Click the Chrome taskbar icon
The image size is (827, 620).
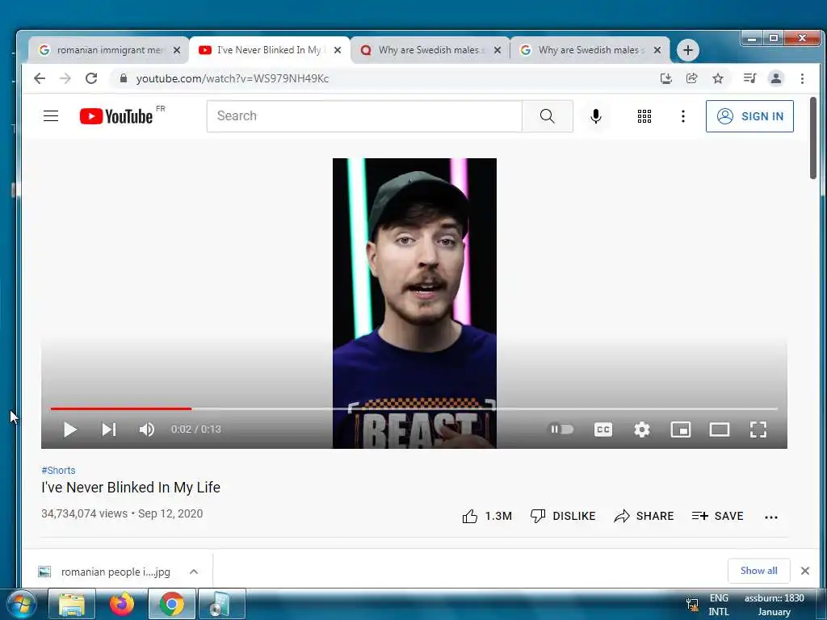click(x=171, y=604)
